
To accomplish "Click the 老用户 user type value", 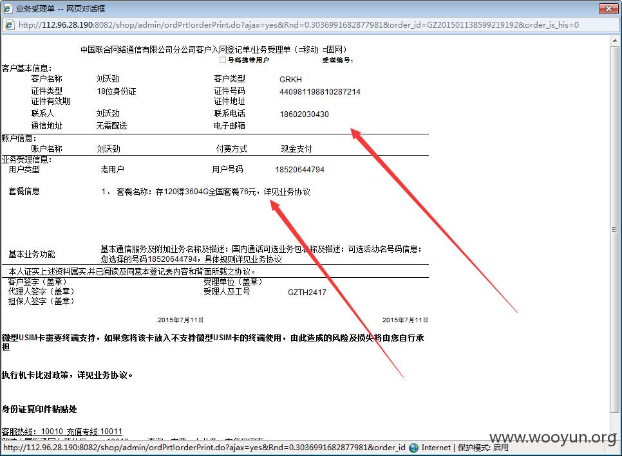I will pos(112,170).
